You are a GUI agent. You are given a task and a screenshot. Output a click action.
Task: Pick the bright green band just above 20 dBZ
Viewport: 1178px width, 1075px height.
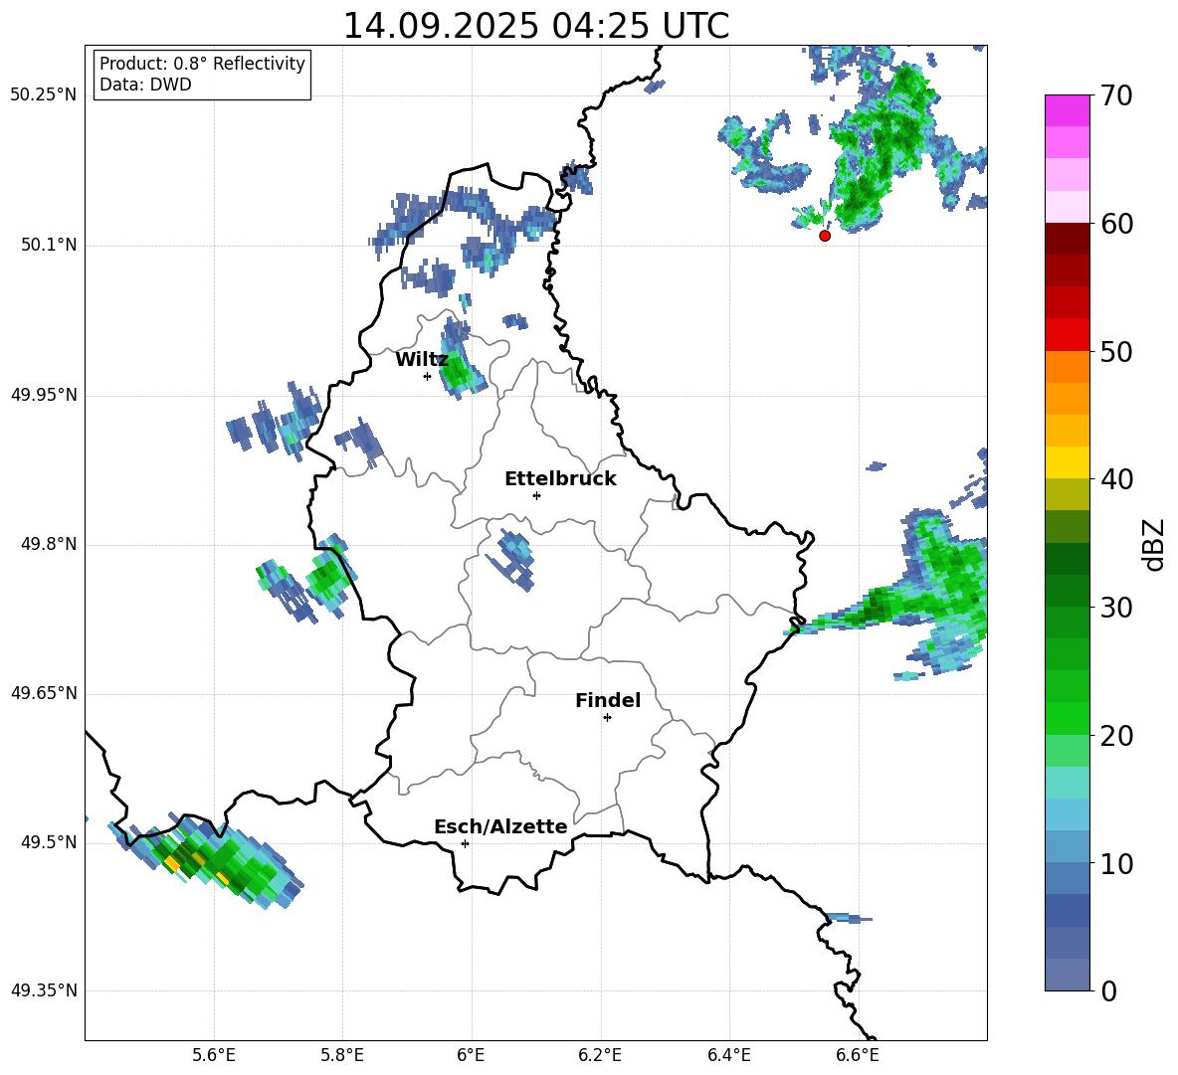pyautogui.click(x=1067, y=718)
